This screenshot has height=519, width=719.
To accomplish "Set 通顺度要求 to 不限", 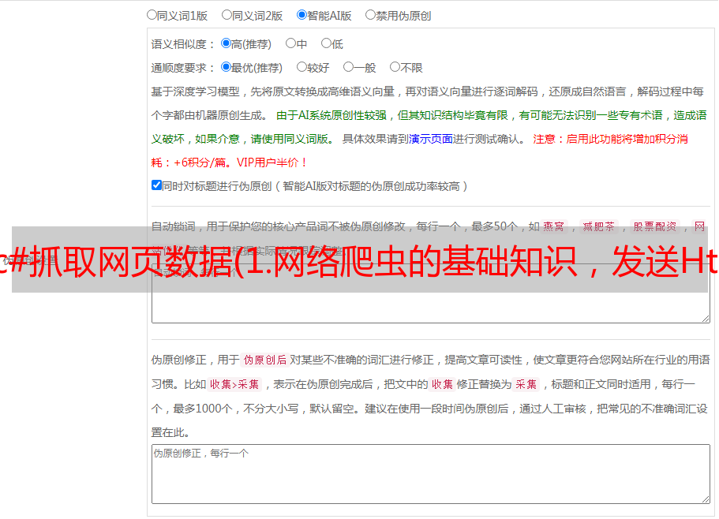I will [395, 67].
